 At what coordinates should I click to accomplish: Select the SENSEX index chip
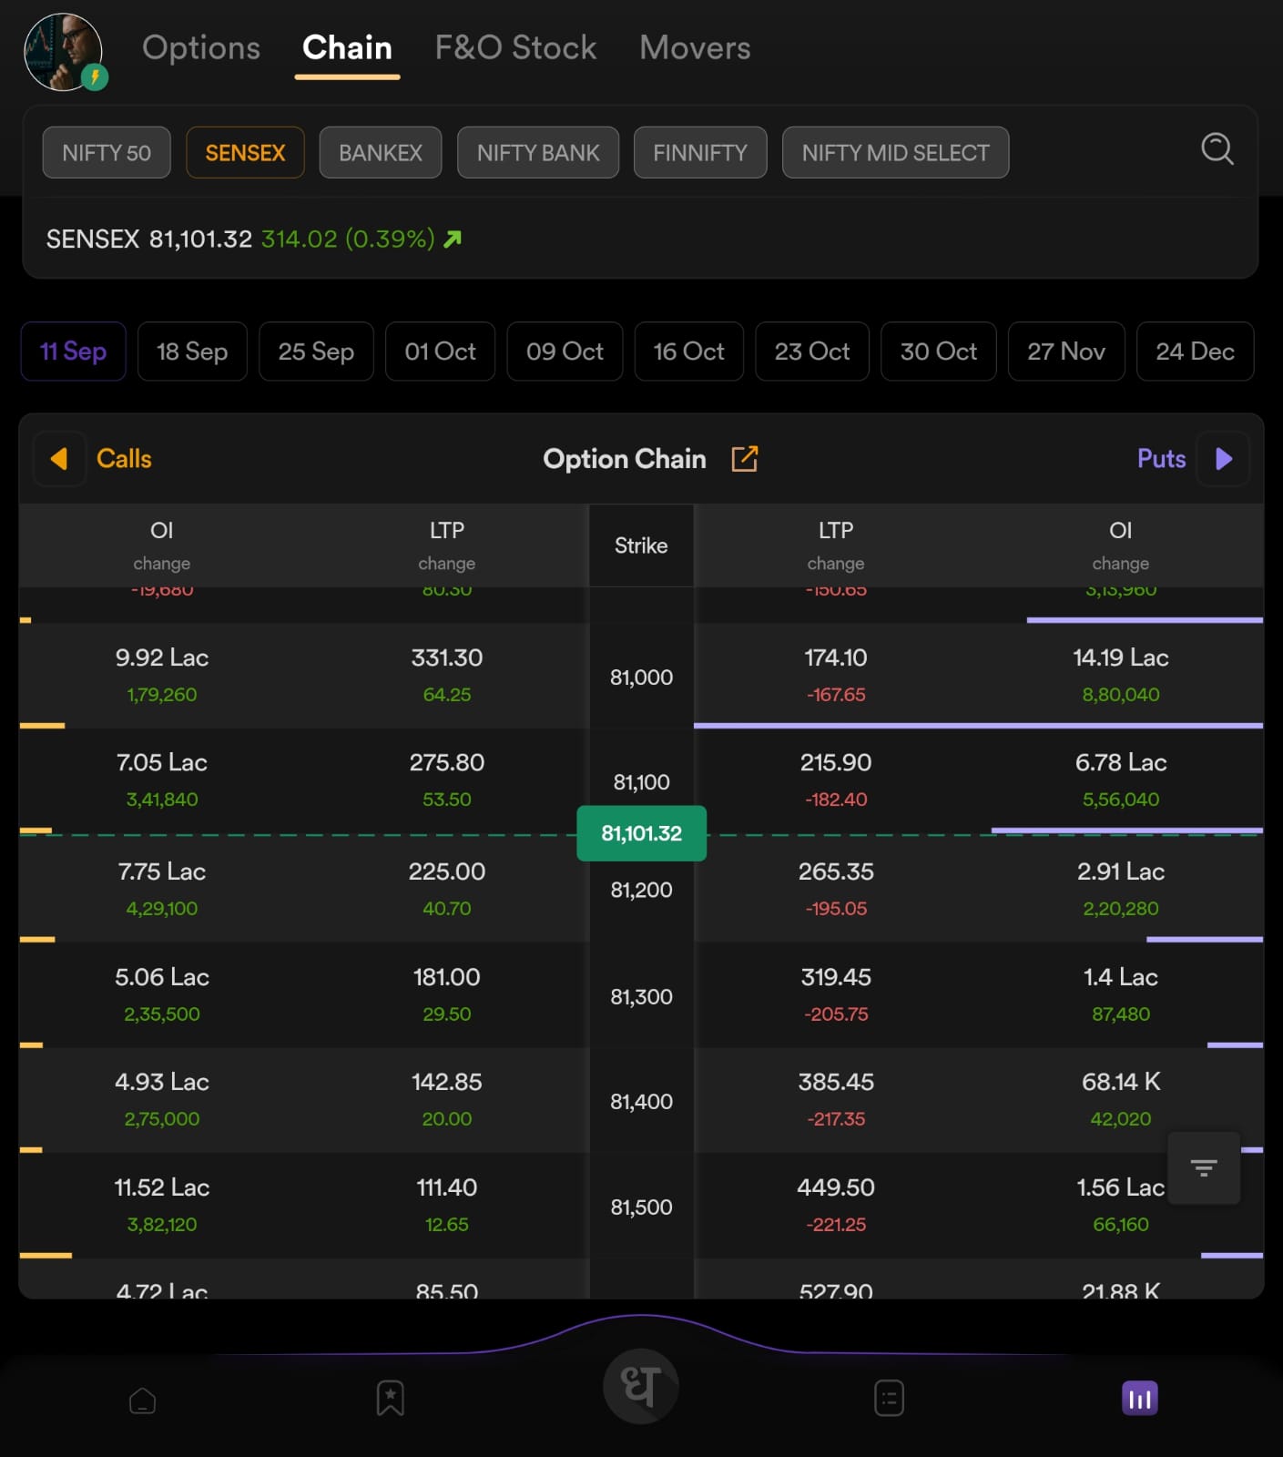(245, 153)
